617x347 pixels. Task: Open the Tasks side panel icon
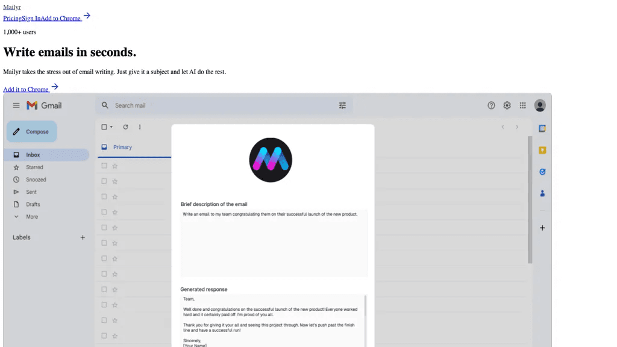(542, 172)
